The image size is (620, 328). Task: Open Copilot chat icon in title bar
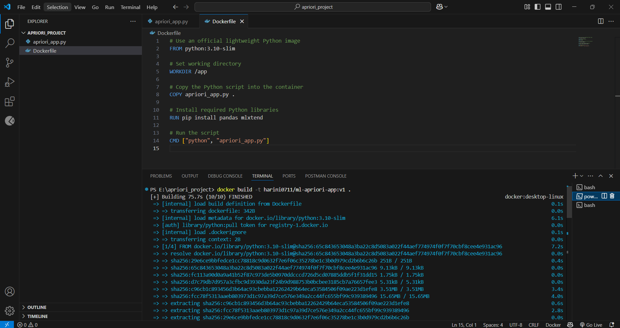point(439,7)
